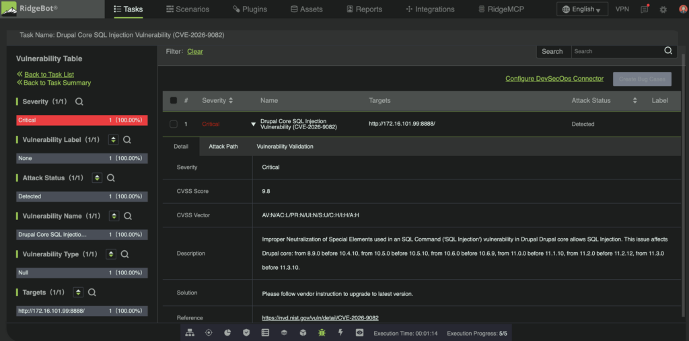This screenshot has height=341, width=689.
Task: Click the red Critical severity bar
Action: pos(81,120)
